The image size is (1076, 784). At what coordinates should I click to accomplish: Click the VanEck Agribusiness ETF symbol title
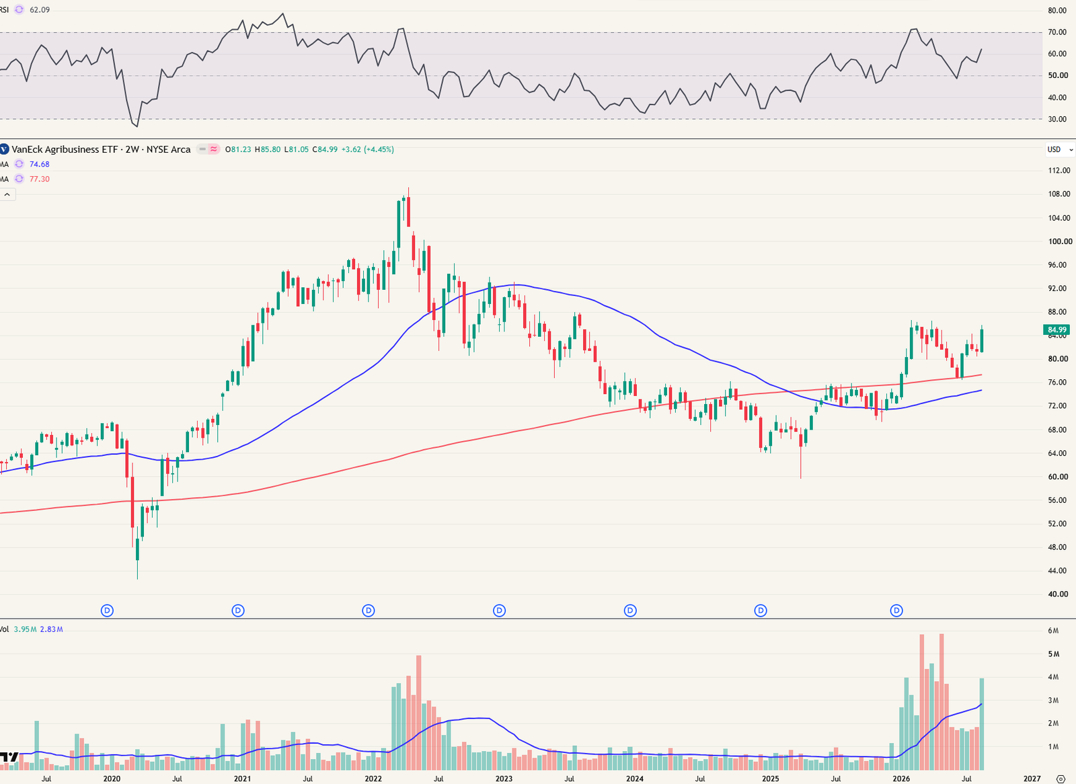101,149
